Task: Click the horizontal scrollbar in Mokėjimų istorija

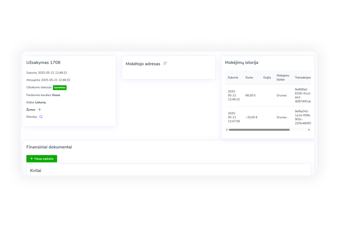Action: pyautogui.click(x=259, y=130)
